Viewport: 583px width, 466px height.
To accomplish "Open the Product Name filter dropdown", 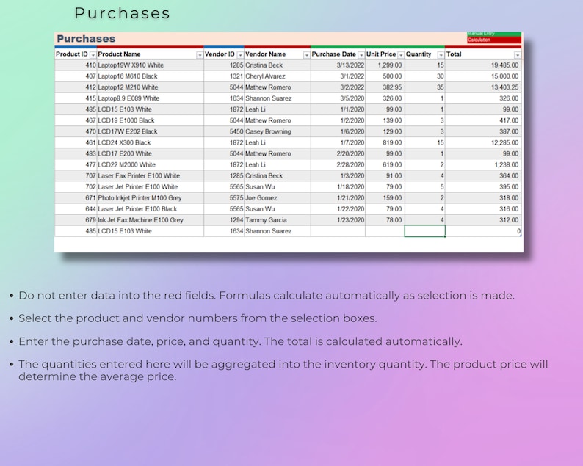I will tap(200, 55).
